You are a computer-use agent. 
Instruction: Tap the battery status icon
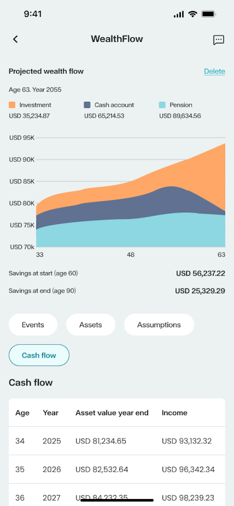[x=209, y=14]
